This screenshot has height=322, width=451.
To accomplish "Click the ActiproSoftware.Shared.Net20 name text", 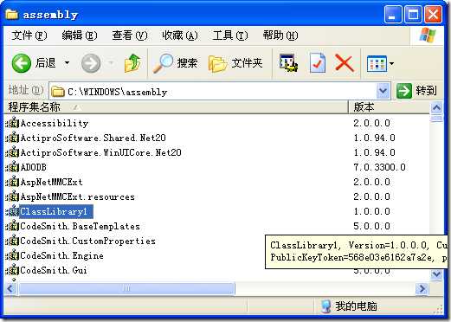I will coord(93,138).
